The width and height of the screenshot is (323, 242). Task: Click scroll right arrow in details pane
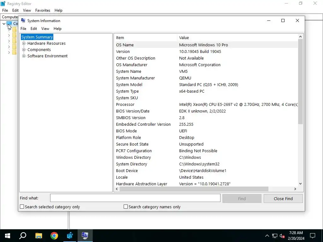[x=295, y=189]
